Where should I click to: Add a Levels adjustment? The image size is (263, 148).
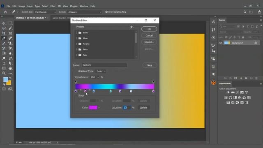233,92
